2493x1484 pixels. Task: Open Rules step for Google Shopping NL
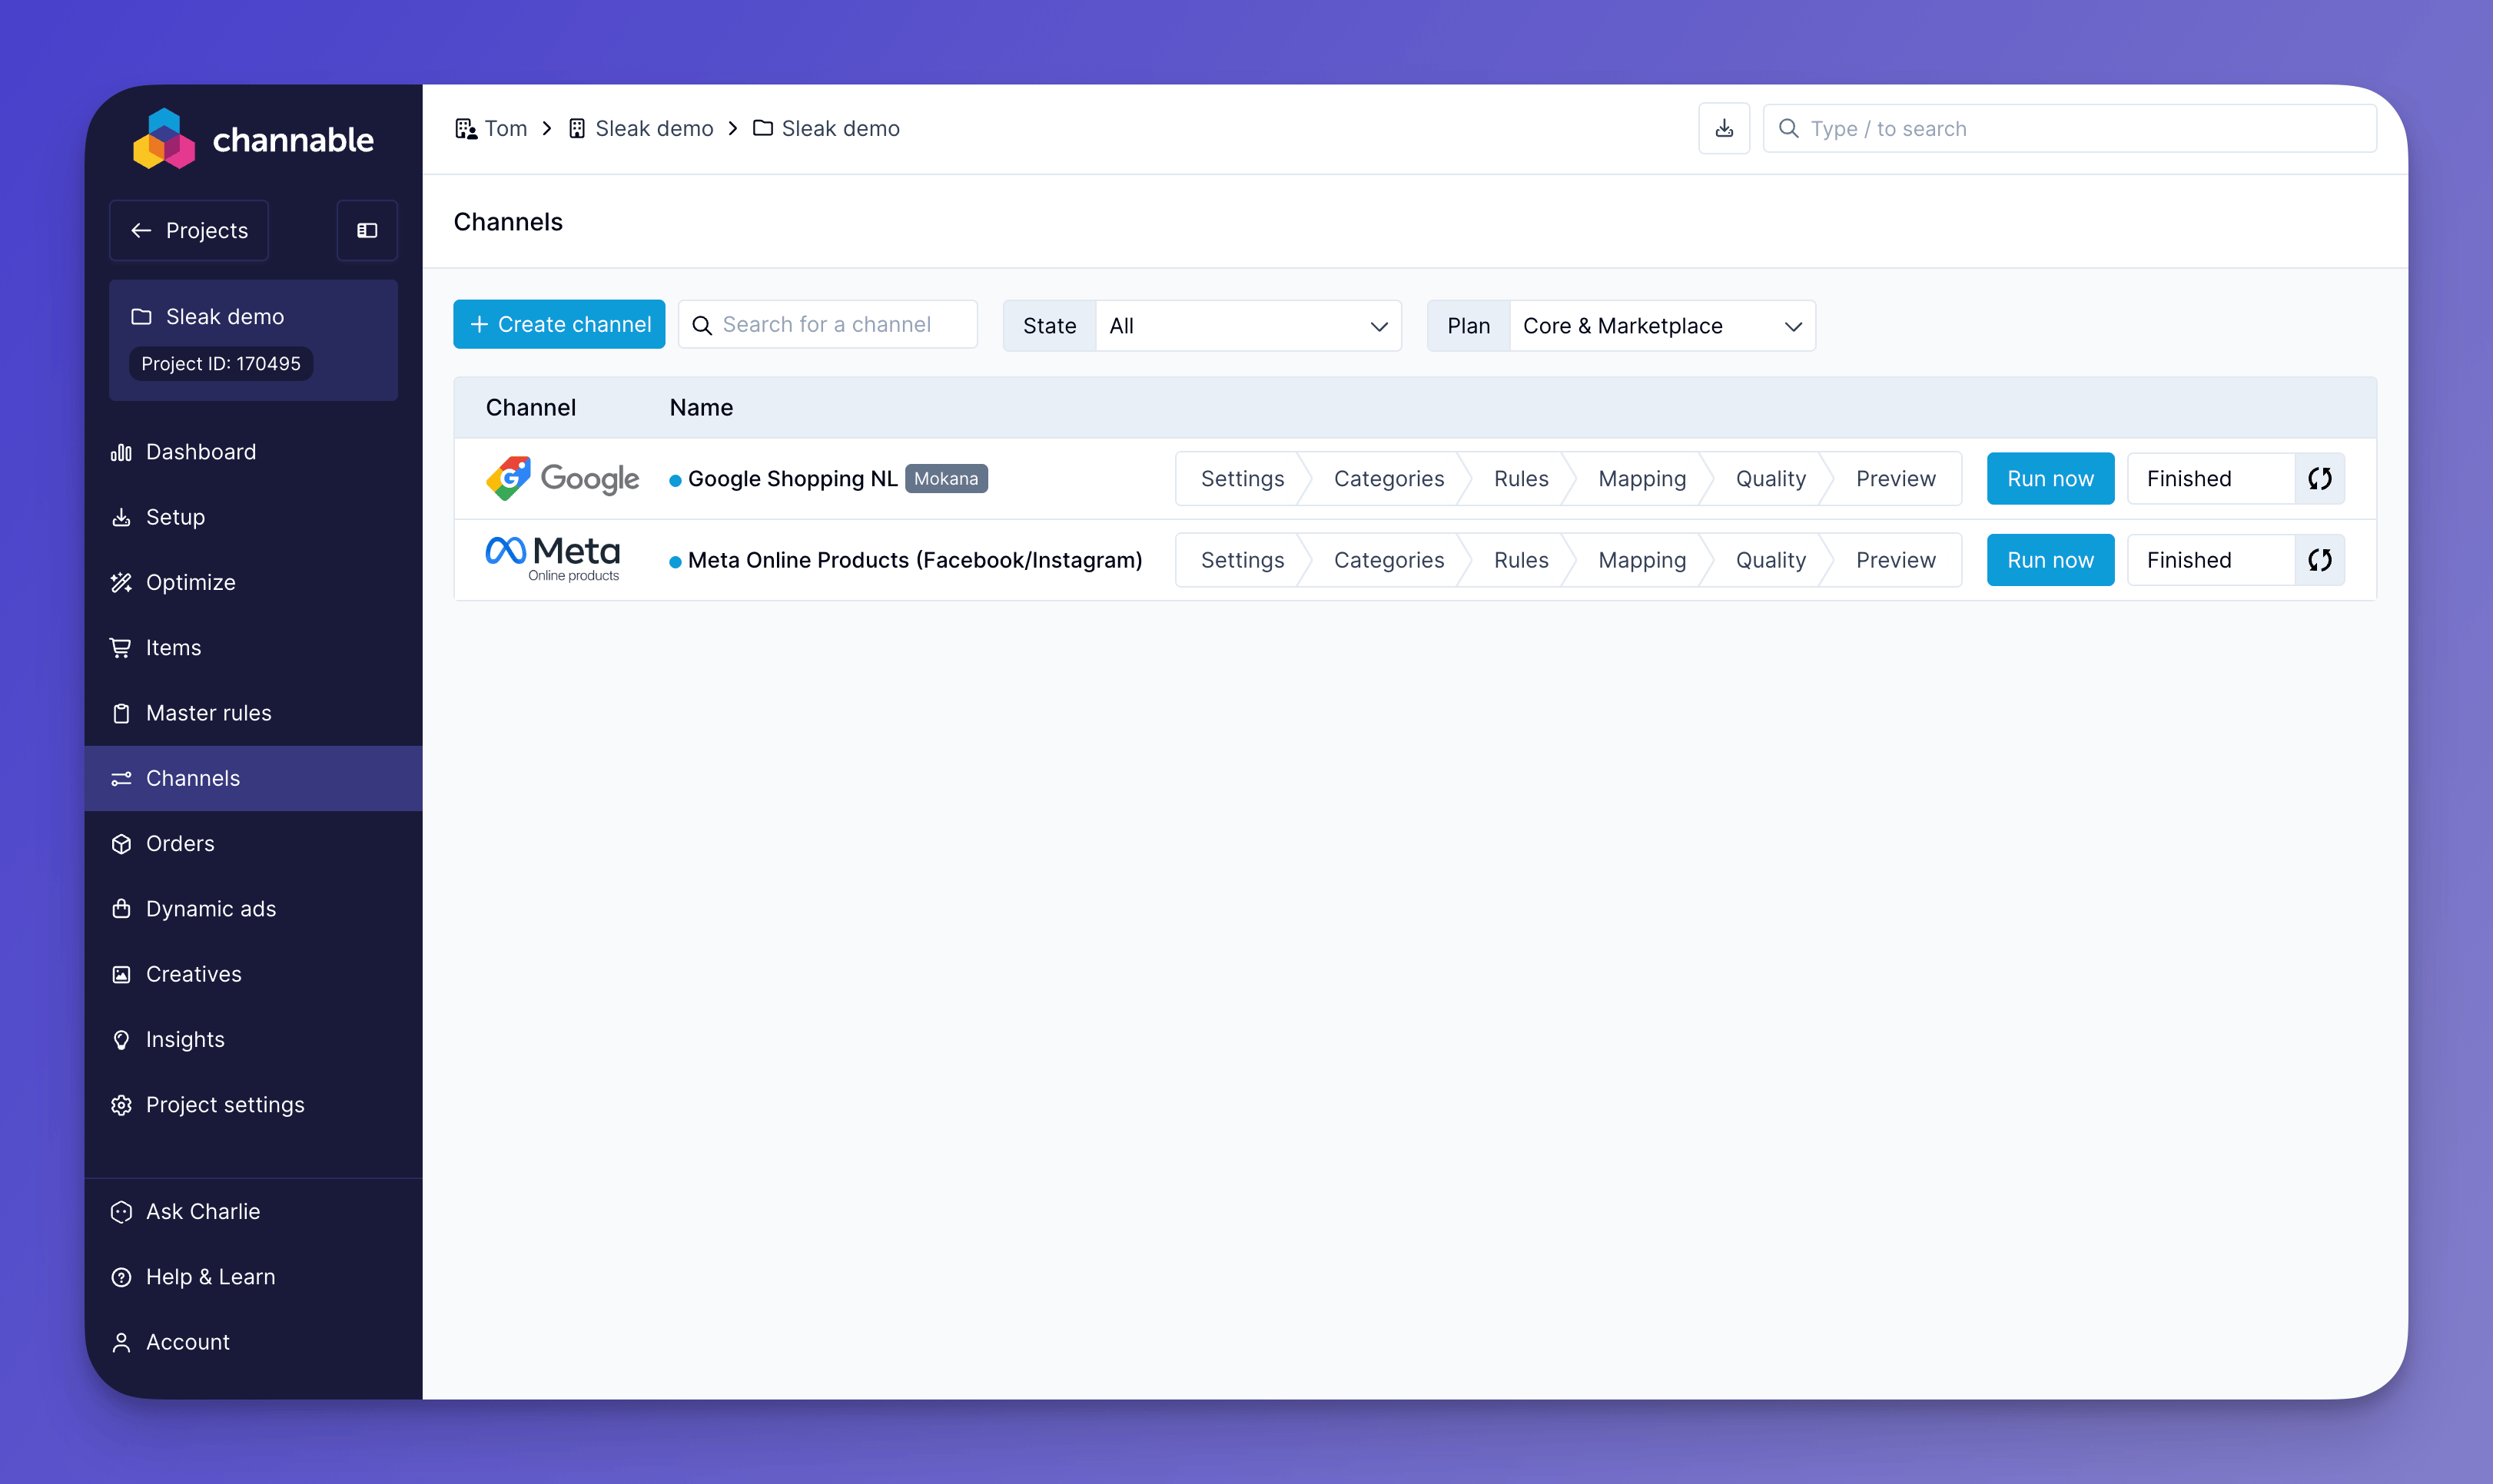tap(1521, 478)
